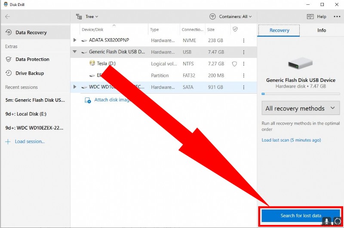Click kebab menu for ADATA SX8200PNP

tap(244, 40)
